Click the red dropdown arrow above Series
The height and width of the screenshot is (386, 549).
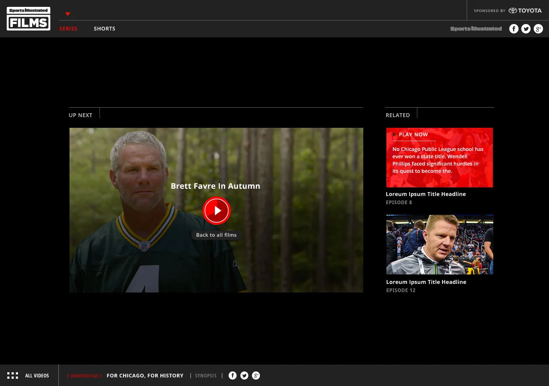click(68, 14)
